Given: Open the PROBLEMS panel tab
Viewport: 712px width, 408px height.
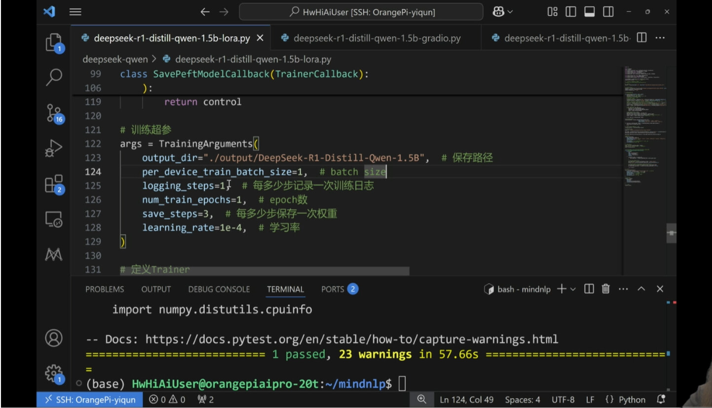Looking at the screenshot, I should pyautogui.click(x=105, y=289).
